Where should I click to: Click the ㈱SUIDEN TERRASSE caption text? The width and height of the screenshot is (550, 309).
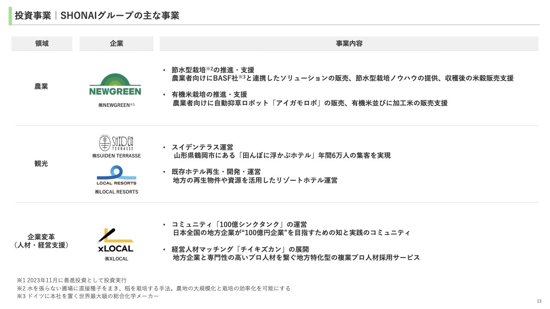116,156
